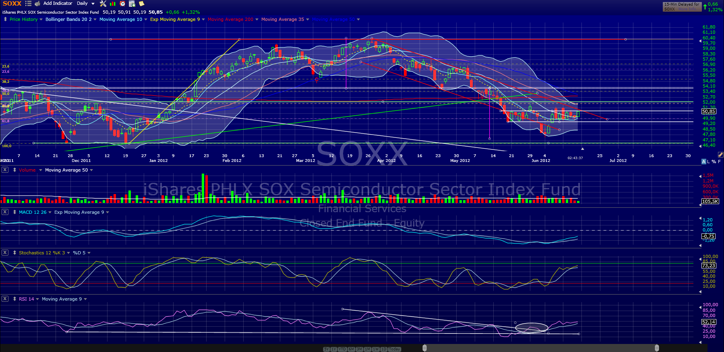Viewport: 724px width, 352px height.
Task: Switch price scale to Percent (%)
Action: 714,162
